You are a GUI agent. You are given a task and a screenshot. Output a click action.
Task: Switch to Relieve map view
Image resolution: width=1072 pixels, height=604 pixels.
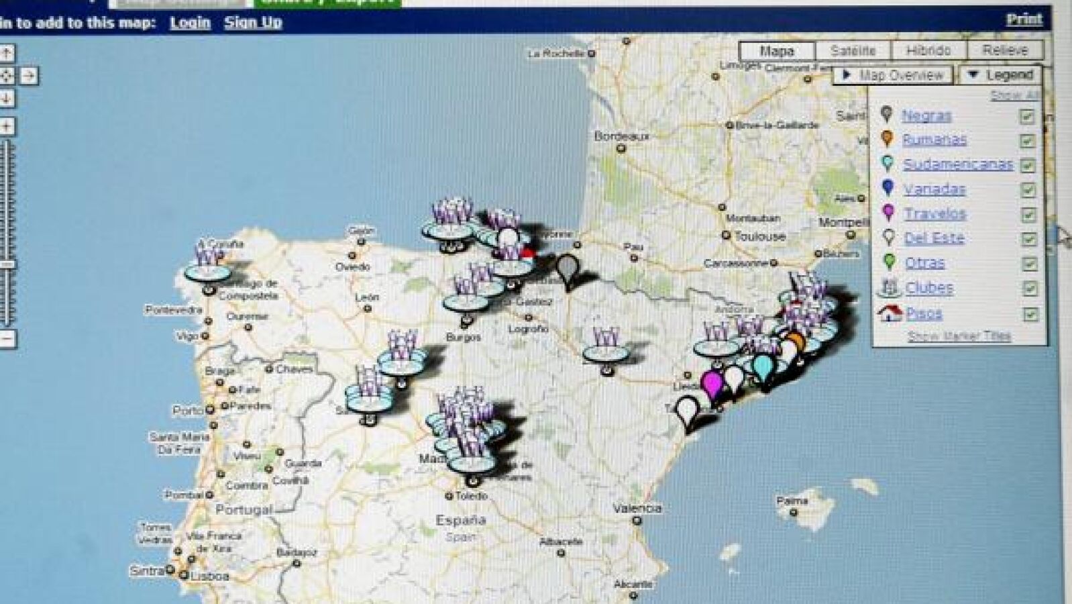(1005, 50)
